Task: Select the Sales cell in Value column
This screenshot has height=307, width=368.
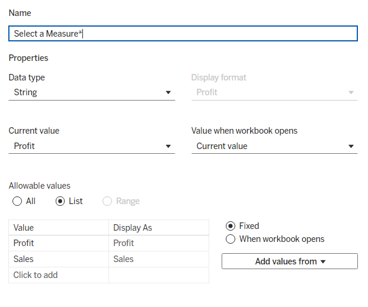Action: click(59, 259)
